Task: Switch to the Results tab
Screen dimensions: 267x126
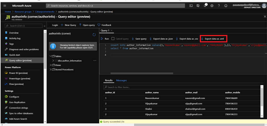Action: coord(109,80)
